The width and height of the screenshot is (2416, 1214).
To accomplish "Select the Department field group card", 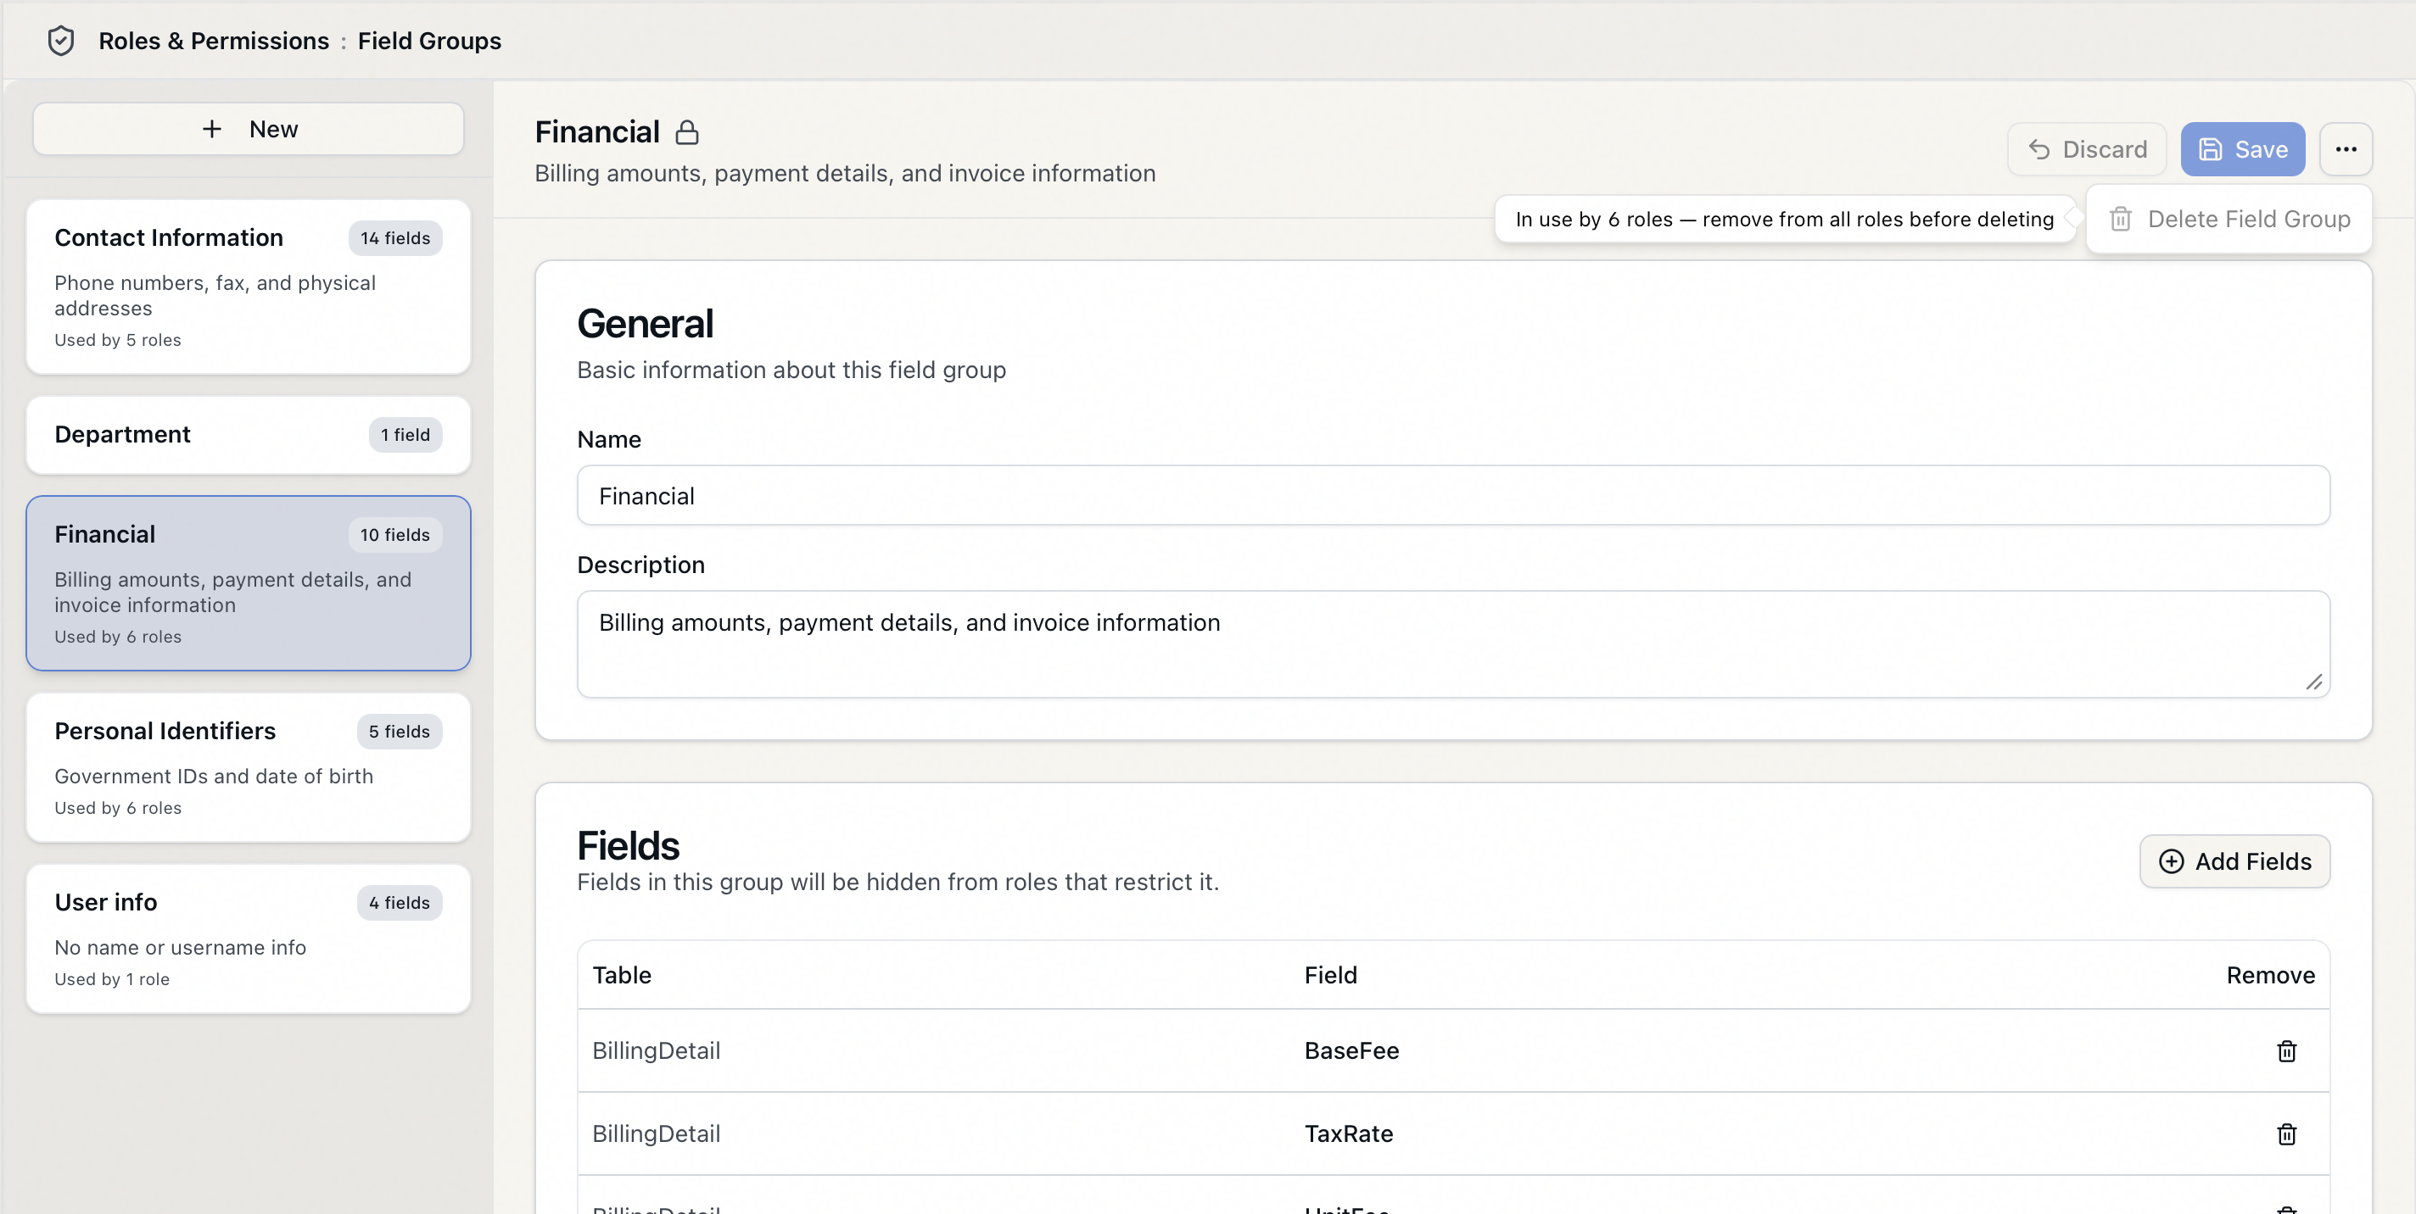I will click(x=249, y=435).
